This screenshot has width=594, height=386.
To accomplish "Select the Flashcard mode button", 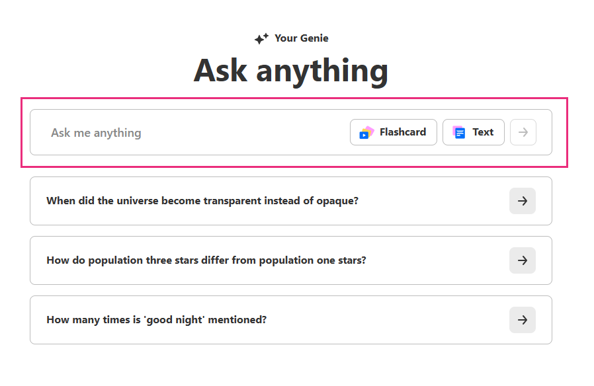I will [393, 132].
